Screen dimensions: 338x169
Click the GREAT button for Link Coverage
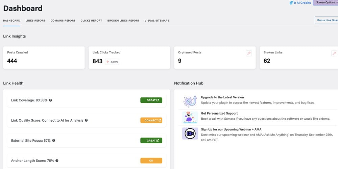pyautogui.click(x=151, y=100)
